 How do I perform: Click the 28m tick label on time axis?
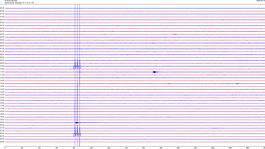tap(248, 148)
